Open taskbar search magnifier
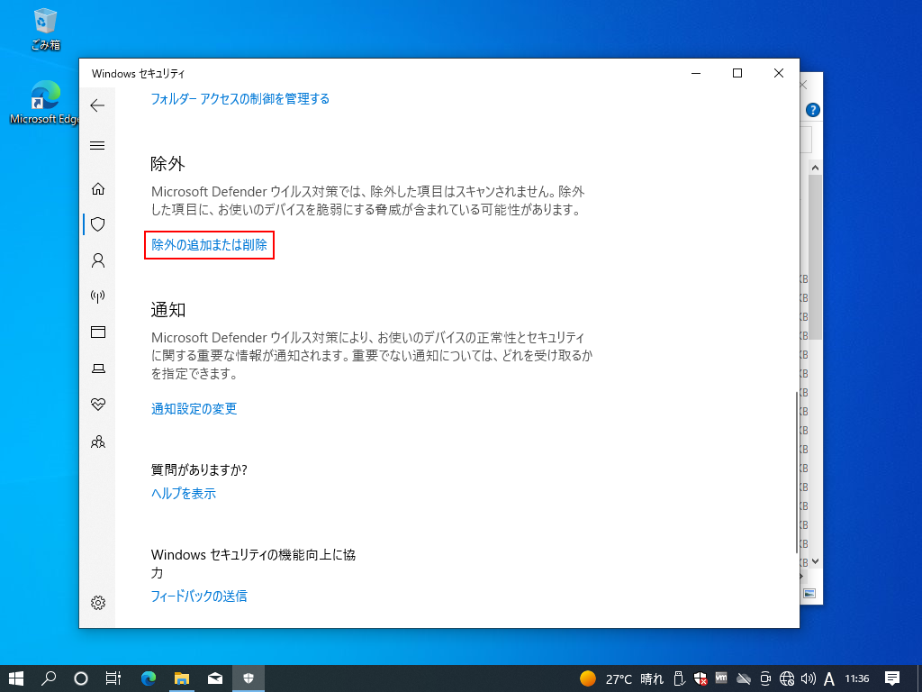The height and width of the screenshot is (692, 922). (49, 678)
